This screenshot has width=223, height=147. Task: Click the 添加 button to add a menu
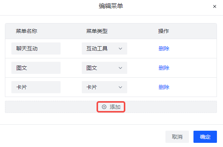(111, 107)
